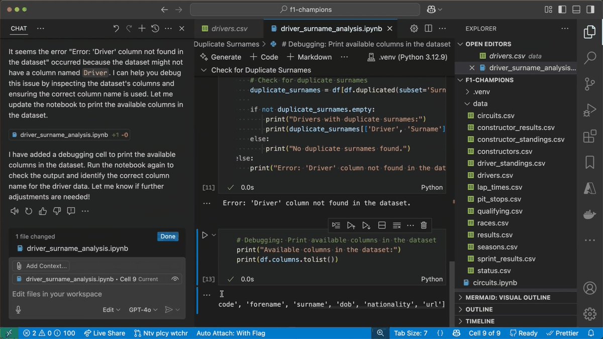Expand the .venv folder
The height and width of the screenshot is (339, 603).
(516, 92)
